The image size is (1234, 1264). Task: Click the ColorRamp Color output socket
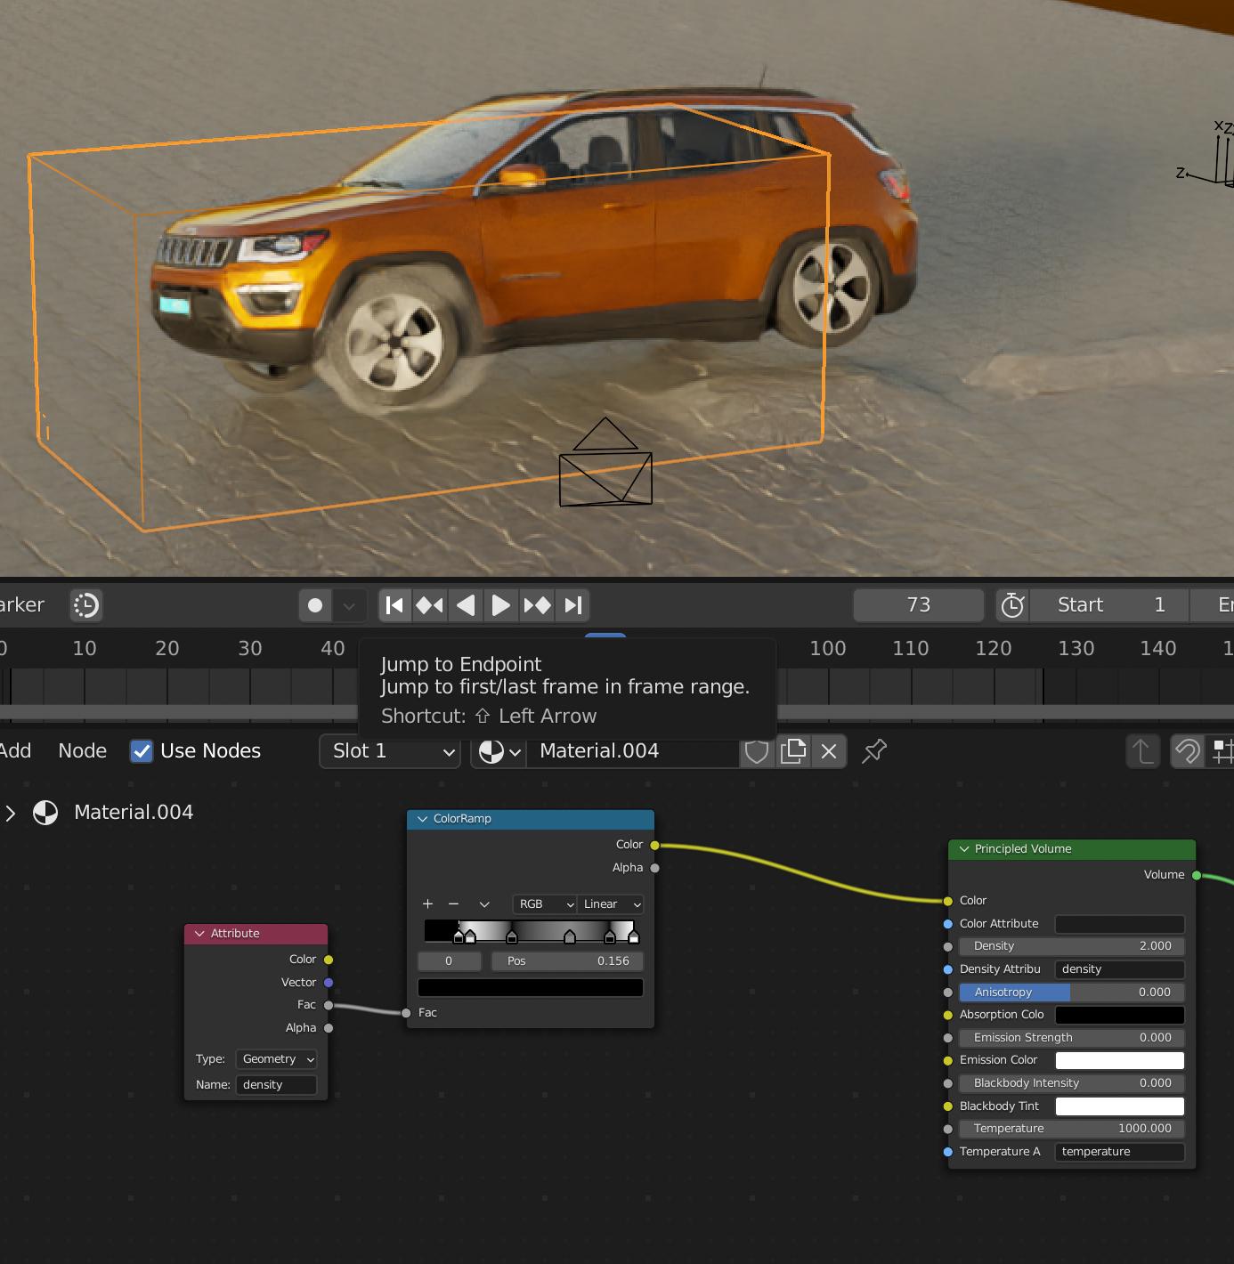[655, 845]
